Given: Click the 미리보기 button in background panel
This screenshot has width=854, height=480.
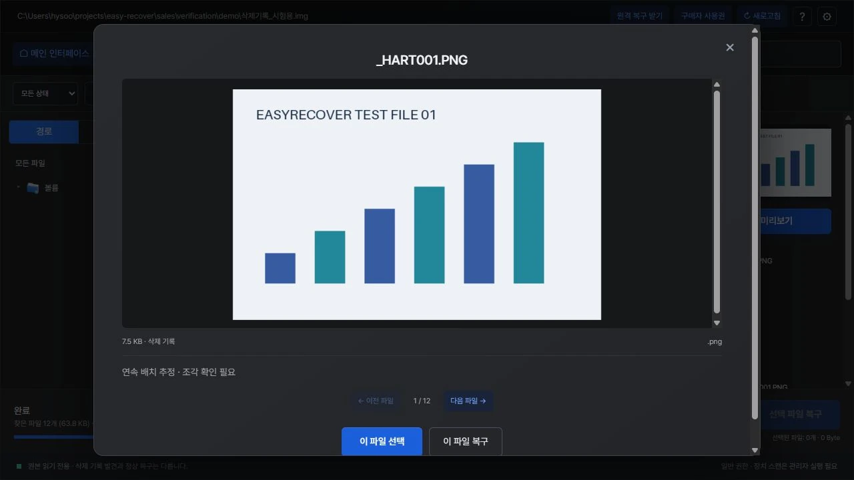Looking at the screenshot, I should point(796,221).
